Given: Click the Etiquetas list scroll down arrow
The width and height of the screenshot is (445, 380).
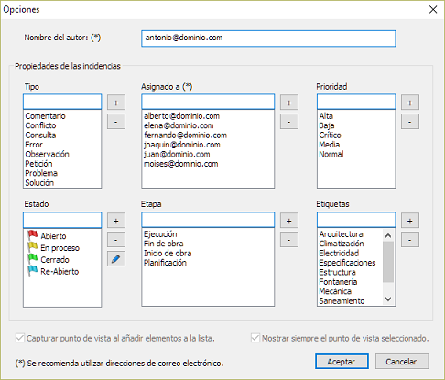Looking at the screenshot, I should pos(388,299).
